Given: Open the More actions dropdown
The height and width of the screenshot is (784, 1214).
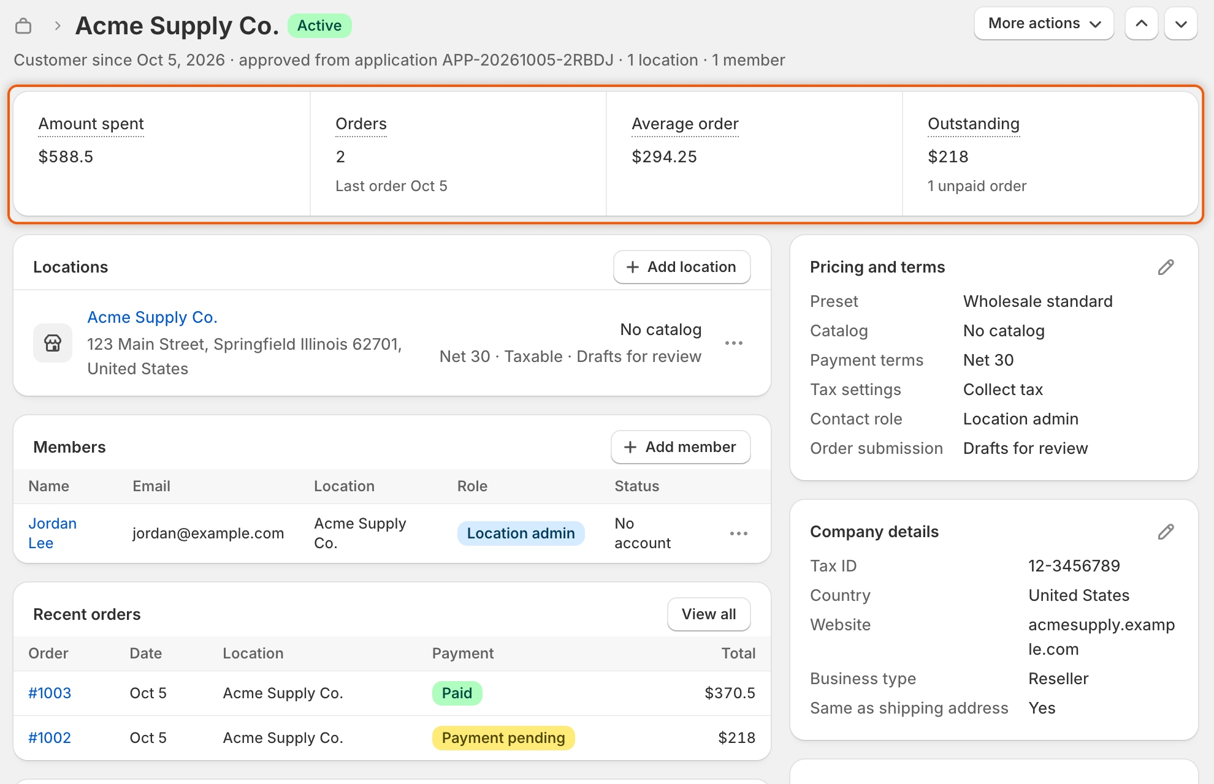Looking at the screenshot, I should [x=1044, y=24].
